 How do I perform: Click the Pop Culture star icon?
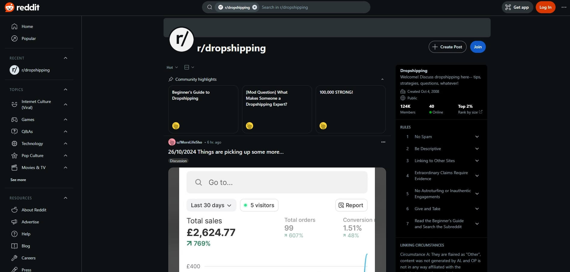14,156
